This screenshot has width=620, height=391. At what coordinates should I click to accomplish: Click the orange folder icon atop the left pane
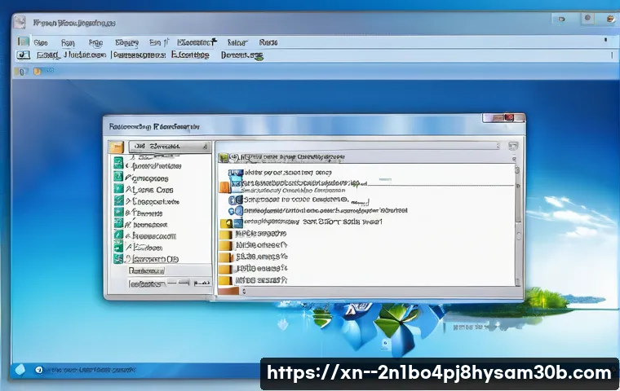[x=116, y=147]
